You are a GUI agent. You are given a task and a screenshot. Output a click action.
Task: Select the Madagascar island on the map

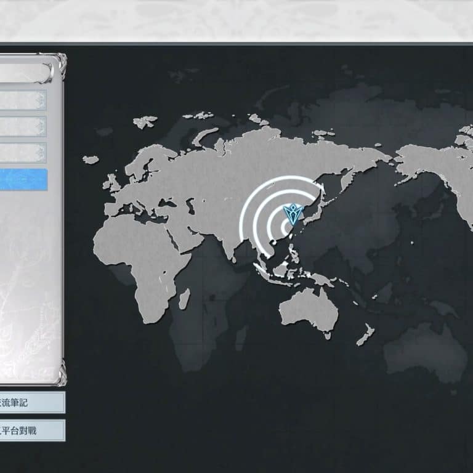[x=184, y=299]
